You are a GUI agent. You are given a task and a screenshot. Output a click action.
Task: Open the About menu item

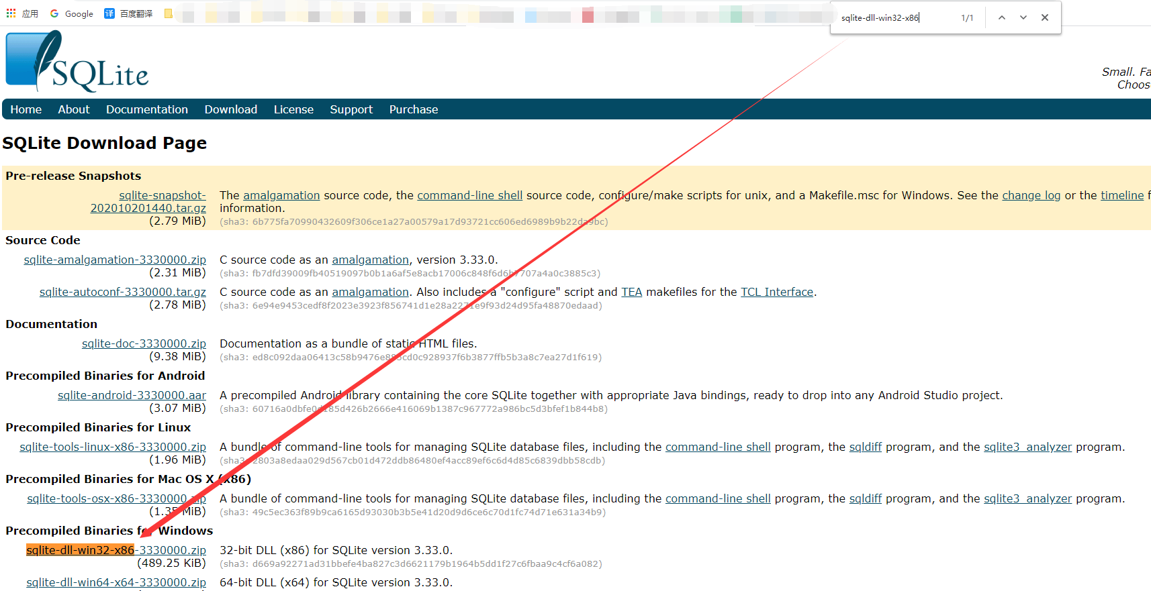pos(74,109)
